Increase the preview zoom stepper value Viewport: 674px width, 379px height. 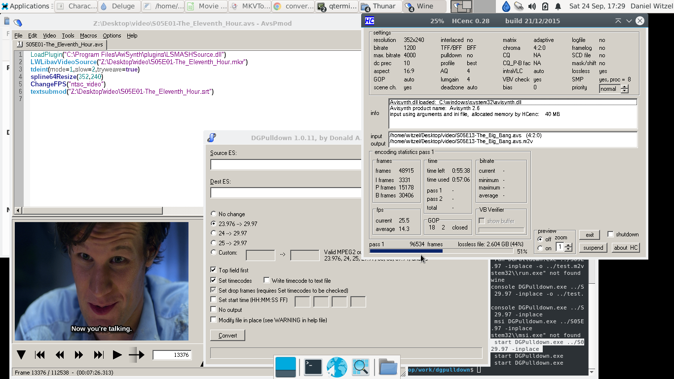click(568, 245)
